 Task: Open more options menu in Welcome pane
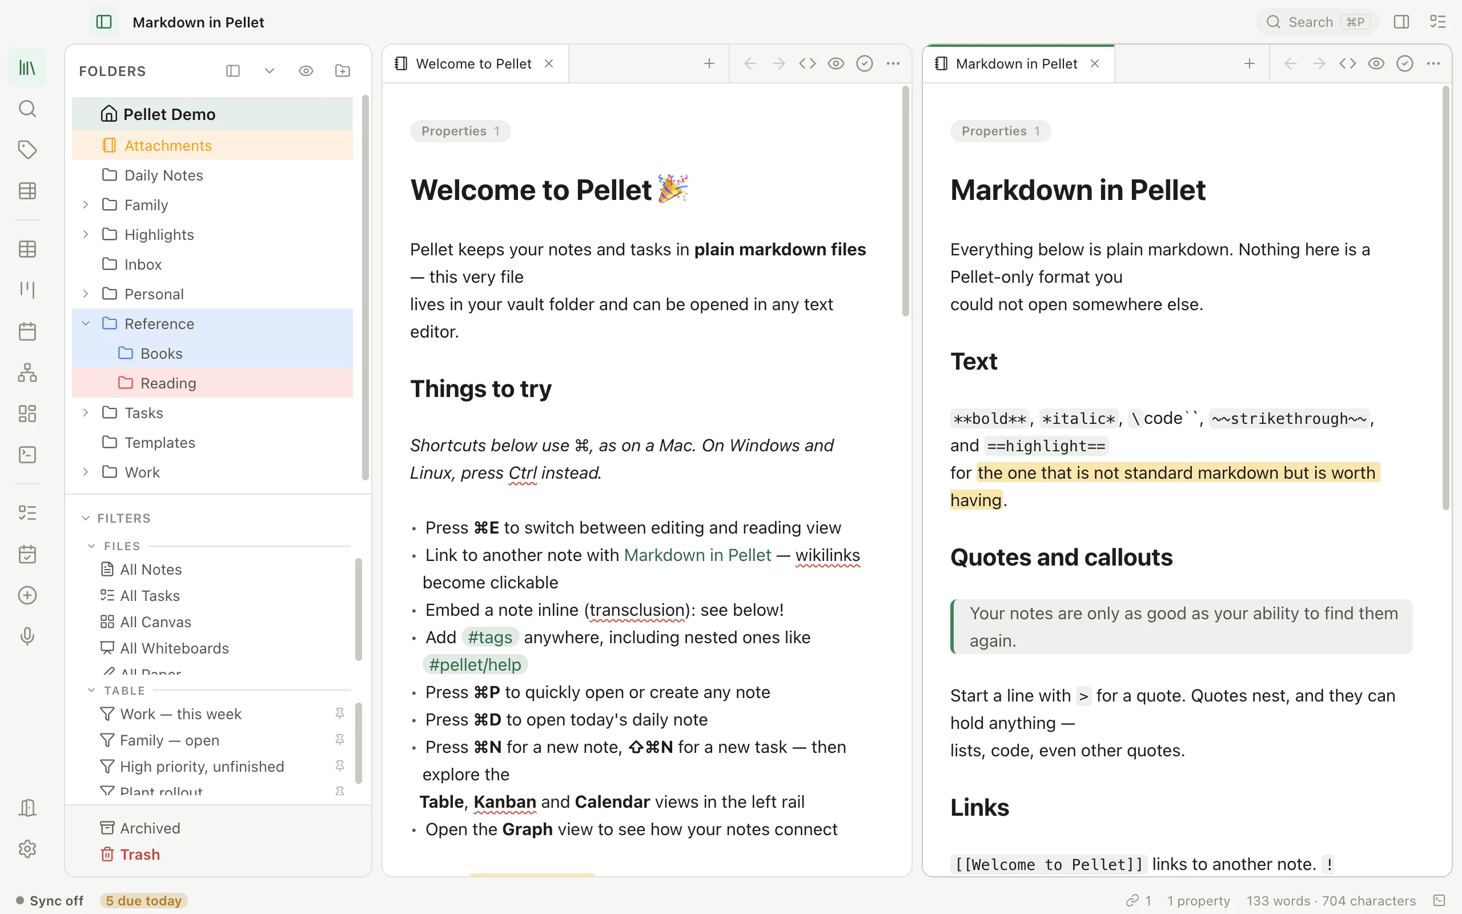coord(893,63)
